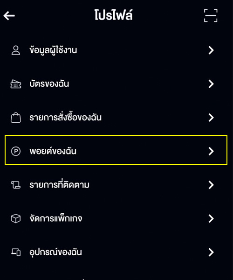Screen dimensions: 233x280
Task: Click the devices icon beside อุปกรณ์ของฉัน
Action: 16,252
